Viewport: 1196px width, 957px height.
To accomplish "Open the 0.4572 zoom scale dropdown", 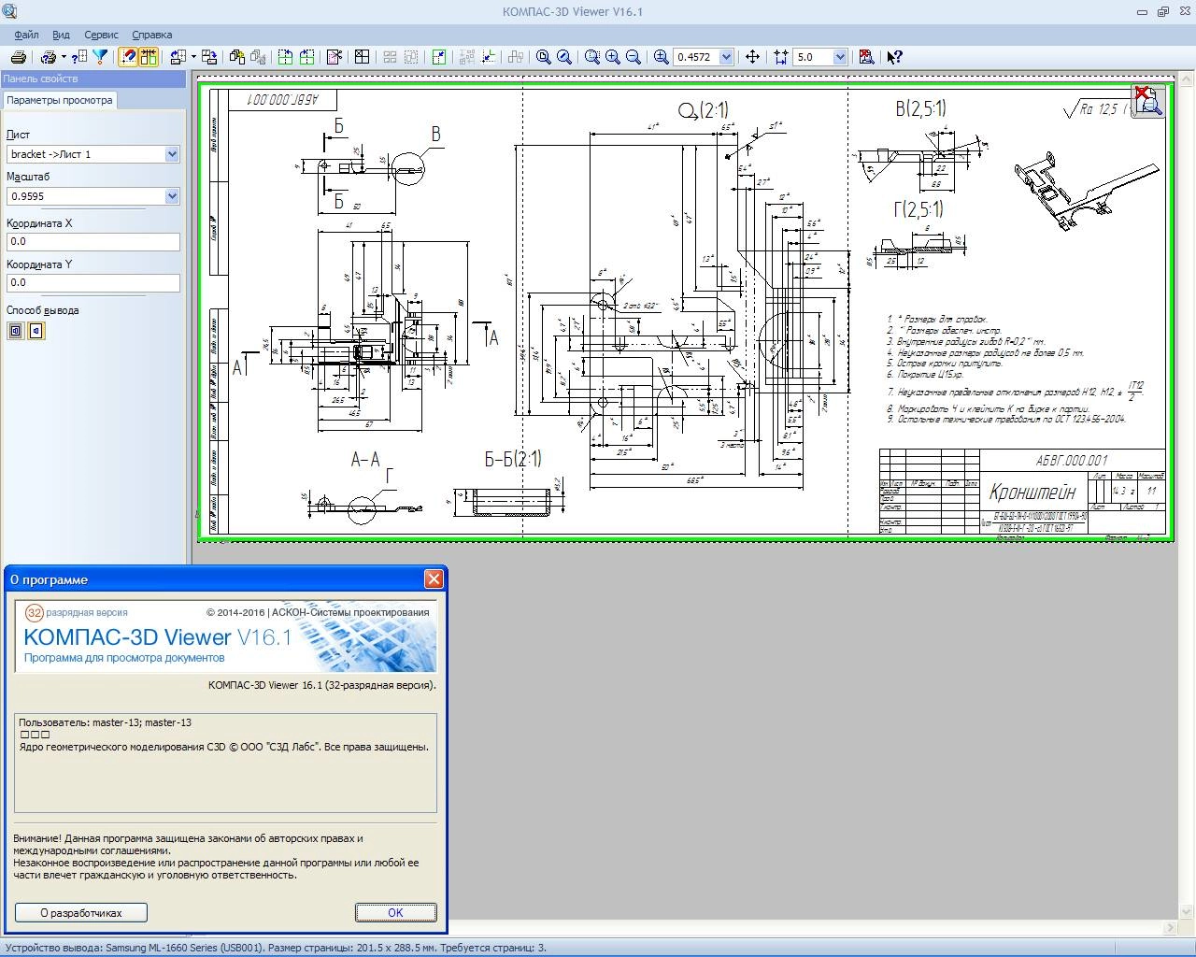I will point(727,57).
